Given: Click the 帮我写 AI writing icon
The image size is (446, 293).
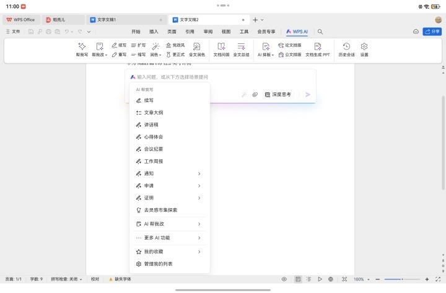Looking at the screenshot, I should [82, 50].
